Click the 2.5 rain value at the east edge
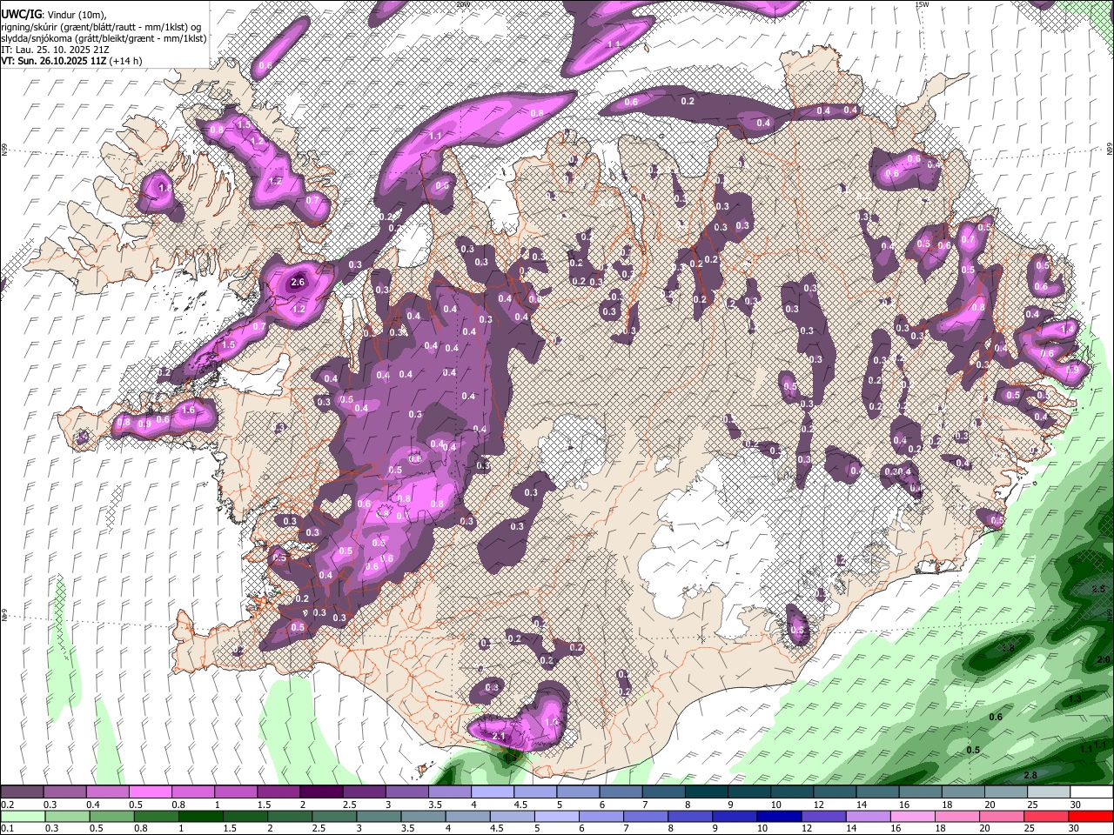 (1098, 590)
